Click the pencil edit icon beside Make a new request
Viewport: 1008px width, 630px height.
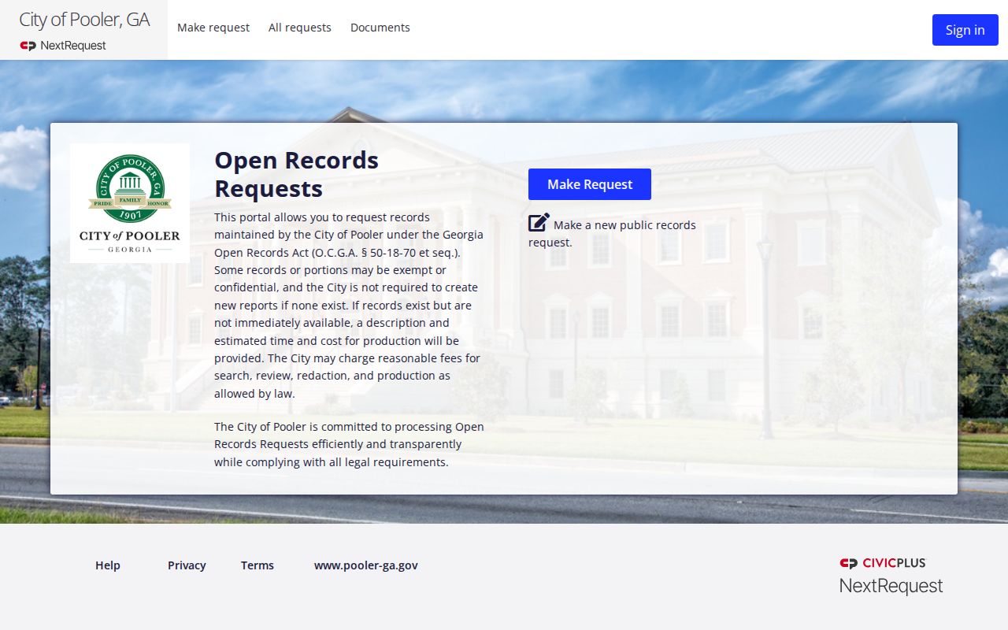tap(539, 223)
